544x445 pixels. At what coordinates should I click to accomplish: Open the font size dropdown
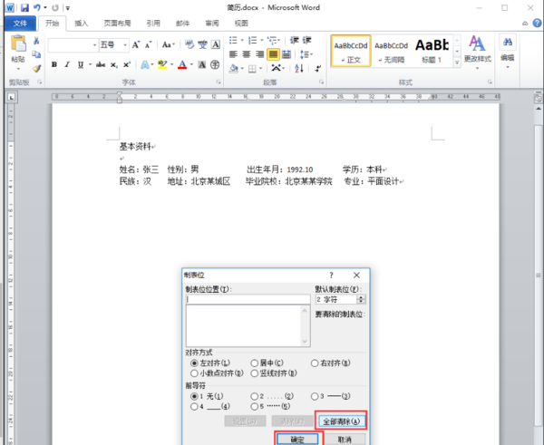click(x=125, y=45)
